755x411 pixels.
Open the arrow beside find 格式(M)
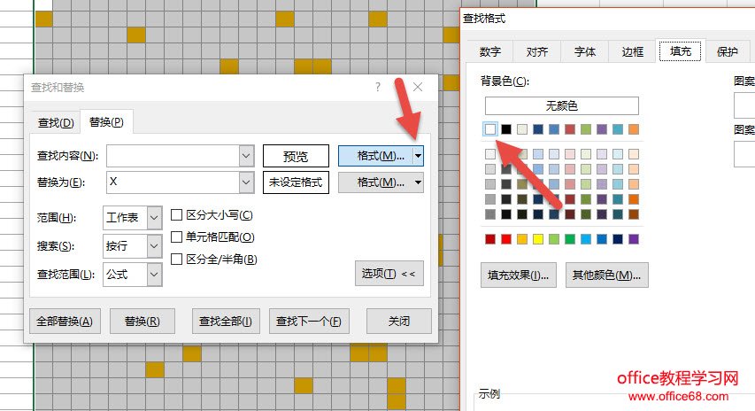[418, 156]
